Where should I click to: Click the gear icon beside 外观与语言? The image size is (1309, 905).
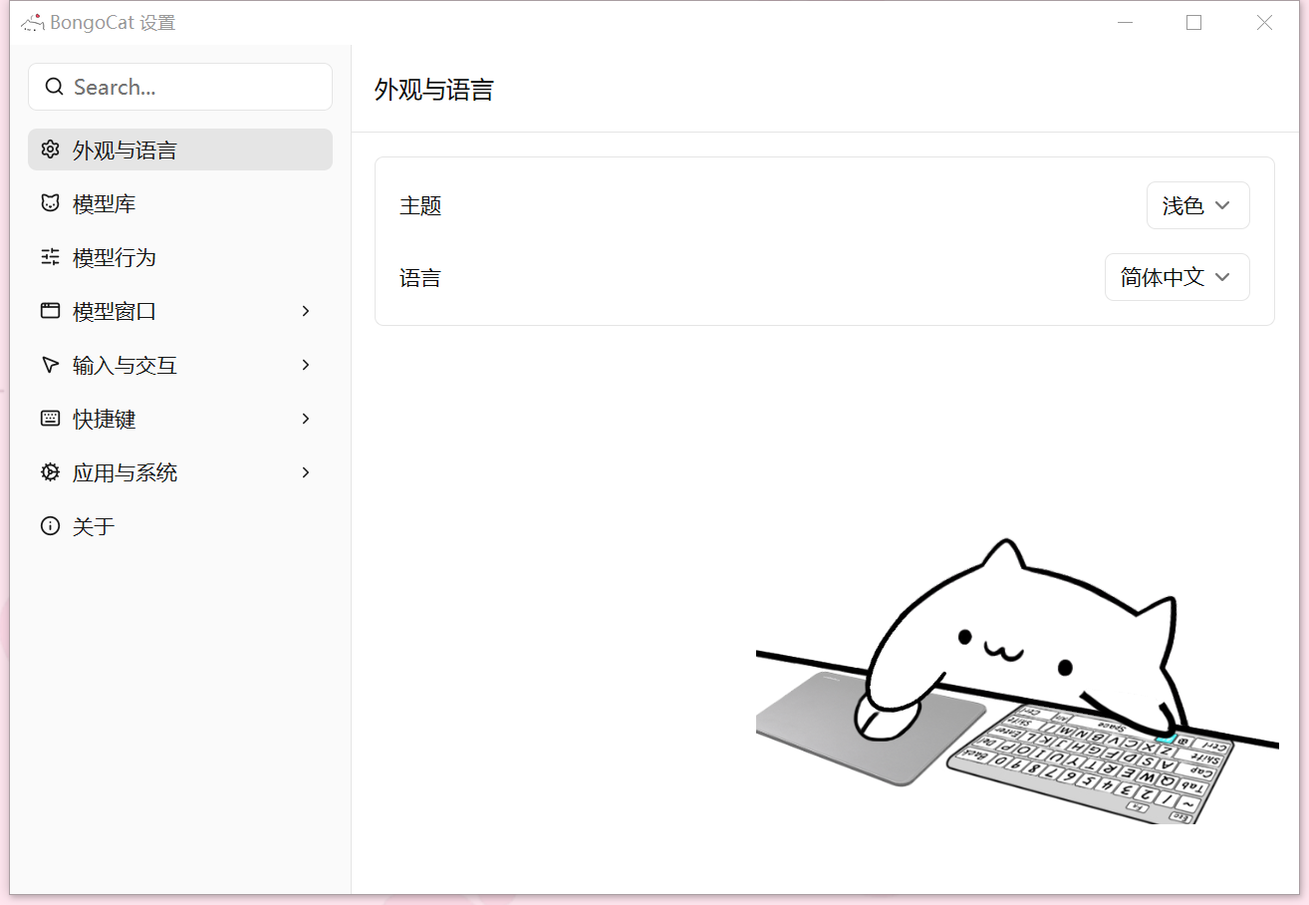[50, 150]
